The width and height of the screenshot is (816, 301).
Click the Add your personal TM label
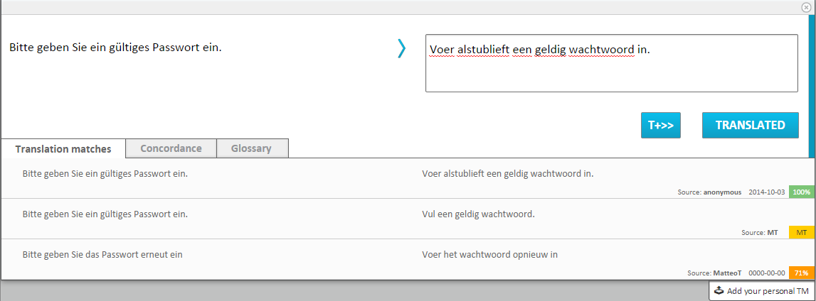tap(768, 291)
